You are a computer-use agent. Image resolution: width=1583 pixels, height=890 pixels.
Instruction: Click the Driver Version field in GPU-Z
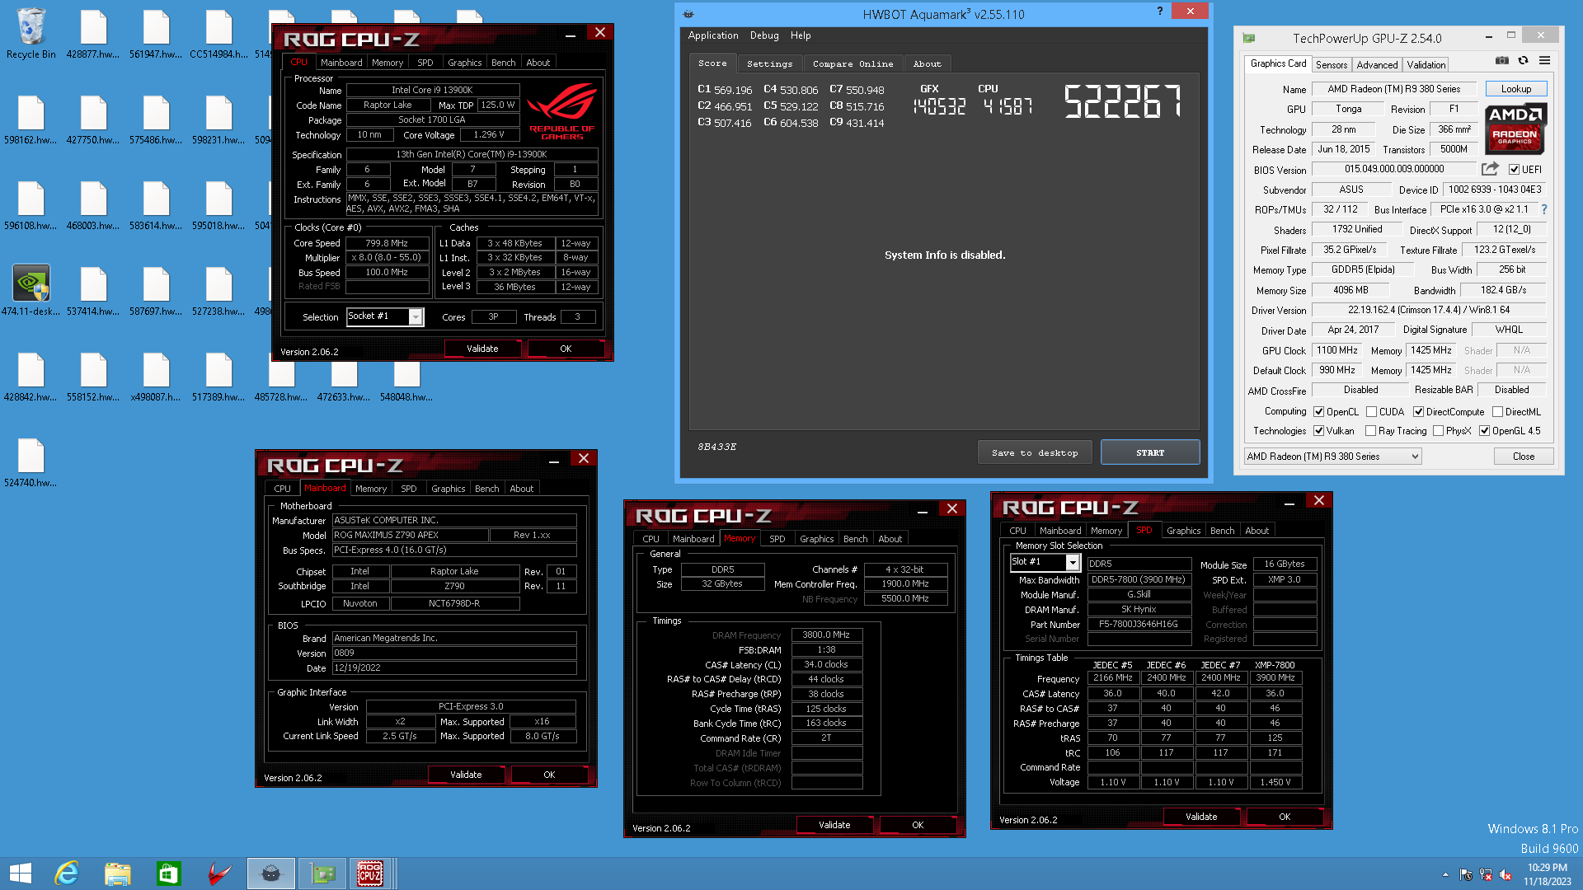click(x=1428, y=310)
